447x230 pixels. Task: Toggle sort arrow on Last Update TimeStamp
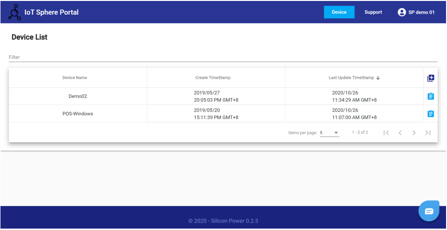[378, 78]
